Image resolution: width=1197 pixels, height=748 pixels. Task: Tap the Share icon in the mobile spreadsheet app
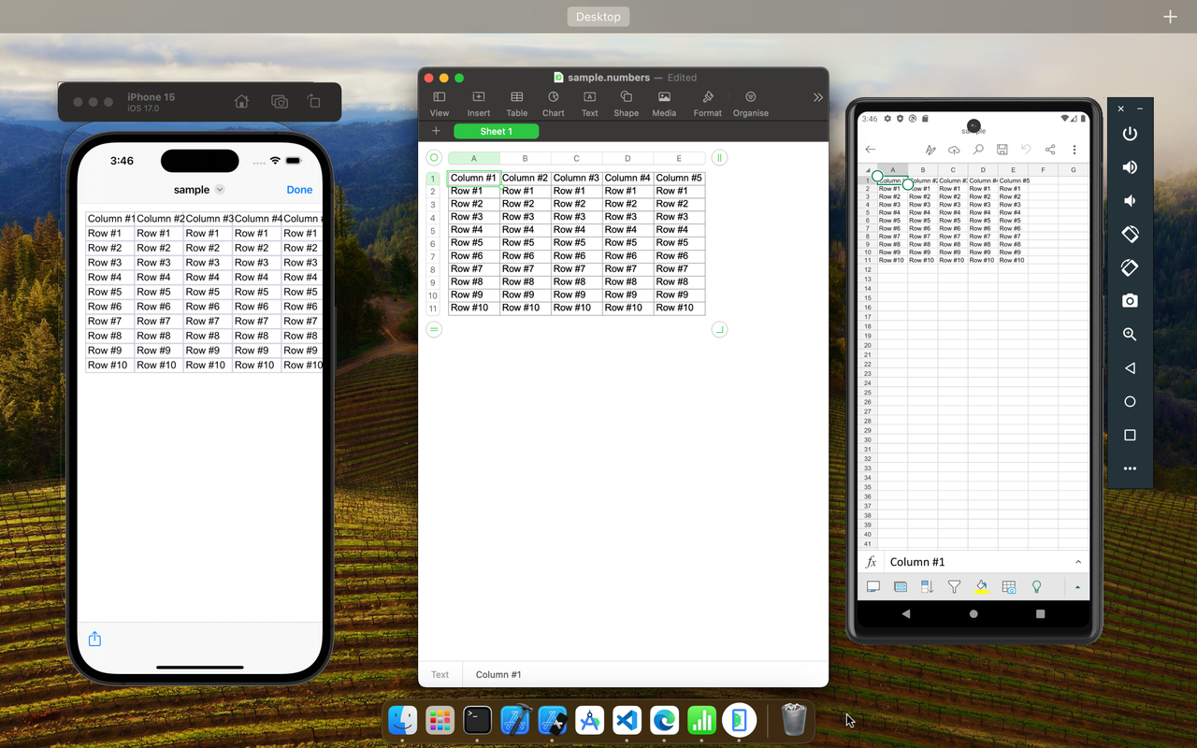pos(1049,149)
